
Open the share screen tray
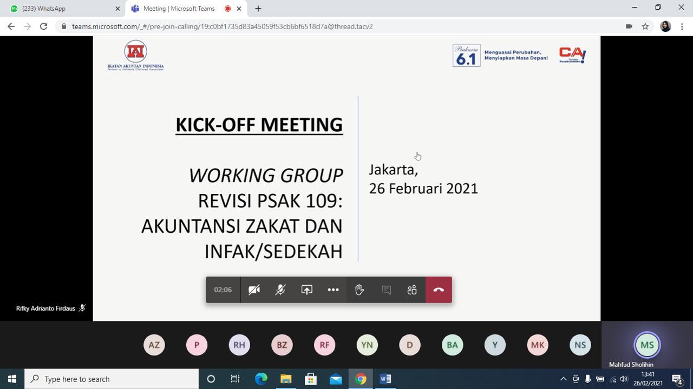(307, 290)
